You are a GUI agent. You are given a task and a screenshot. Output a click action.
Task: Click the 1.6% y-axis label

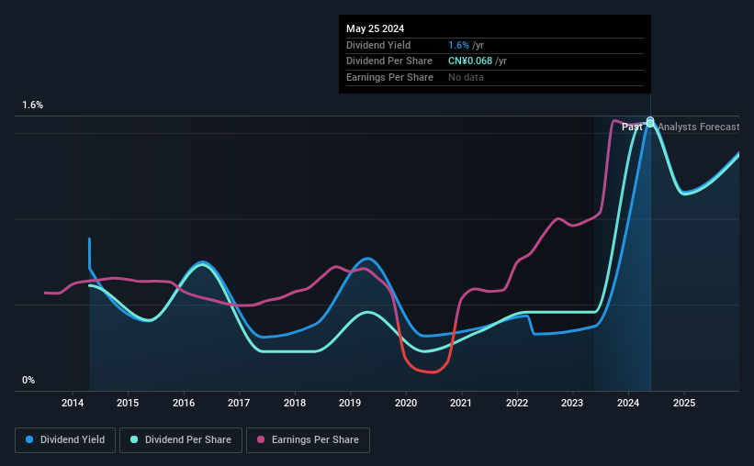tap(33, 105)
